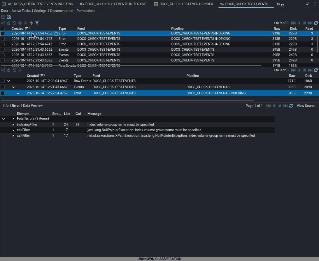Open the filter funnel icon
Viewport: 319px width, 261px height.
[37, 23]
